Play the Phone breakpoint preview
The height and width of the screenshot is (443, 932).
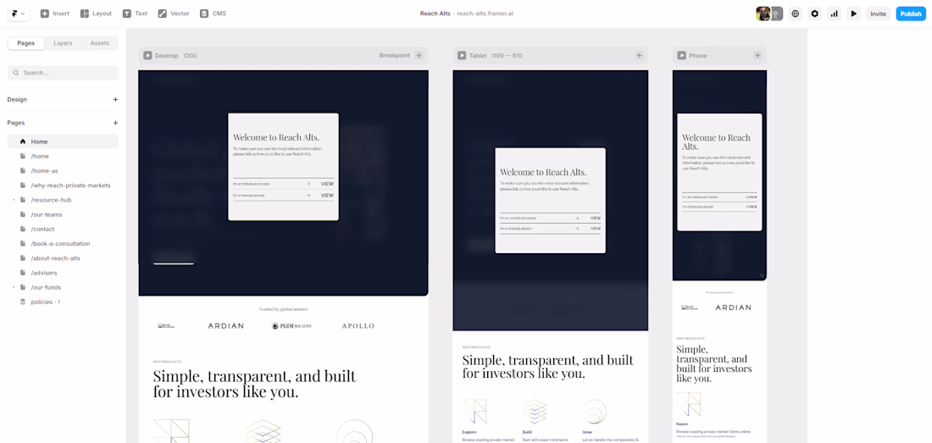(681, 56)
